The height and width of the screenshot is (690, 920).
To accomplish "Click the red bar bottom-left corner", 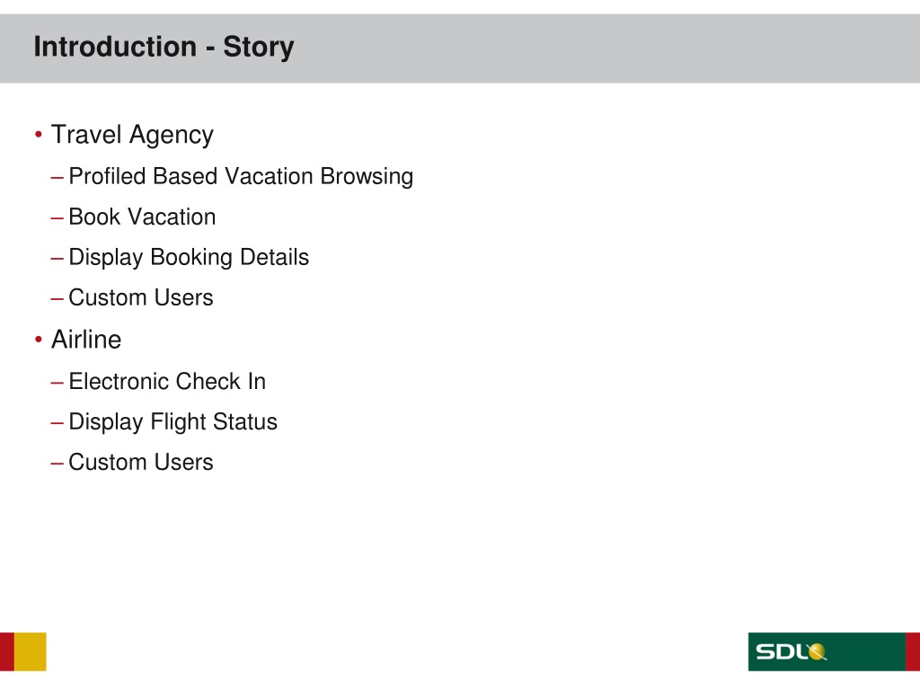I will 7,651.
